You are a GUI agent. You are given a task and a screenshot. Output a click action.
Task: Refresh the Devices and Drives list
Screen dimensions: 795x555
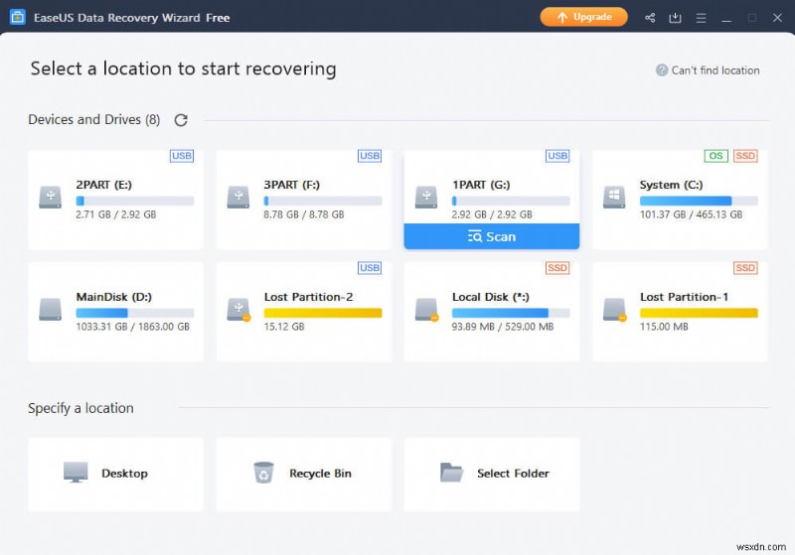point(181,120)
